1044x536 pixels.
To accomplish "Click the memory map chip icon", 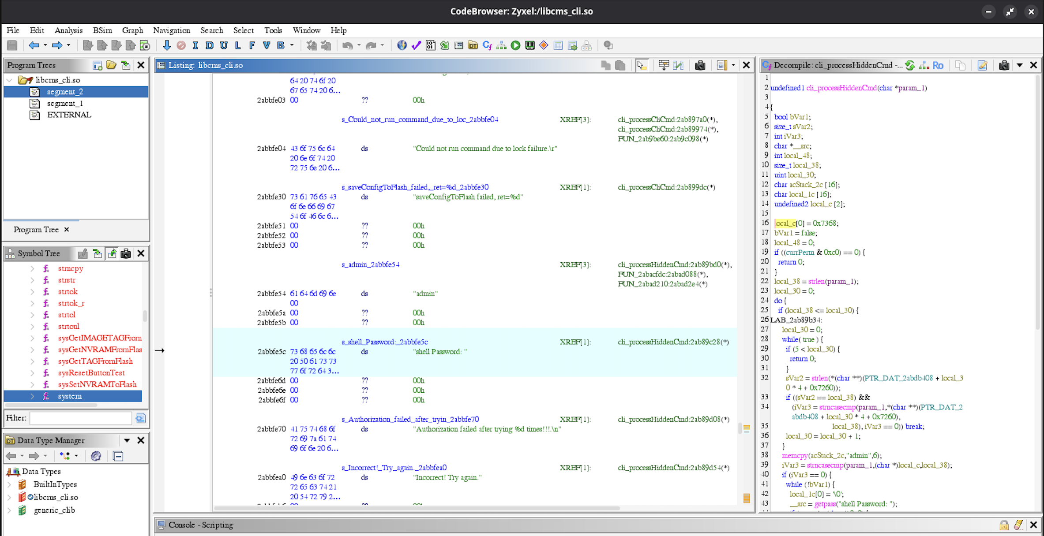I will (x=530, y=45).
